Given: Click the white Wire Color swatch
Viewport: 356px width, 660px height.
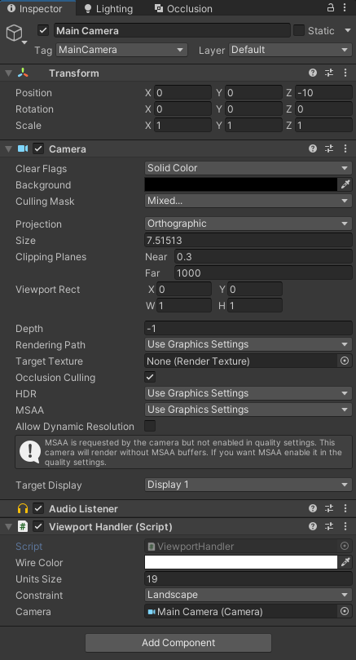Looking at the screenshot, I should (241, 562).
